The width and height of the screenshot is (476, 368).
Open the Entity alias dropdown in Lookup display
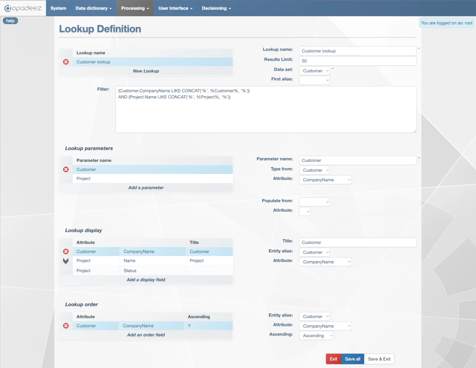pyautogui.click(x=314, y=252)
